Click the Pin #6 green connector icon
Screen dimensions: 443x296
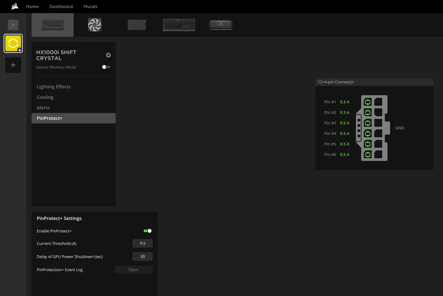[368, 154]
